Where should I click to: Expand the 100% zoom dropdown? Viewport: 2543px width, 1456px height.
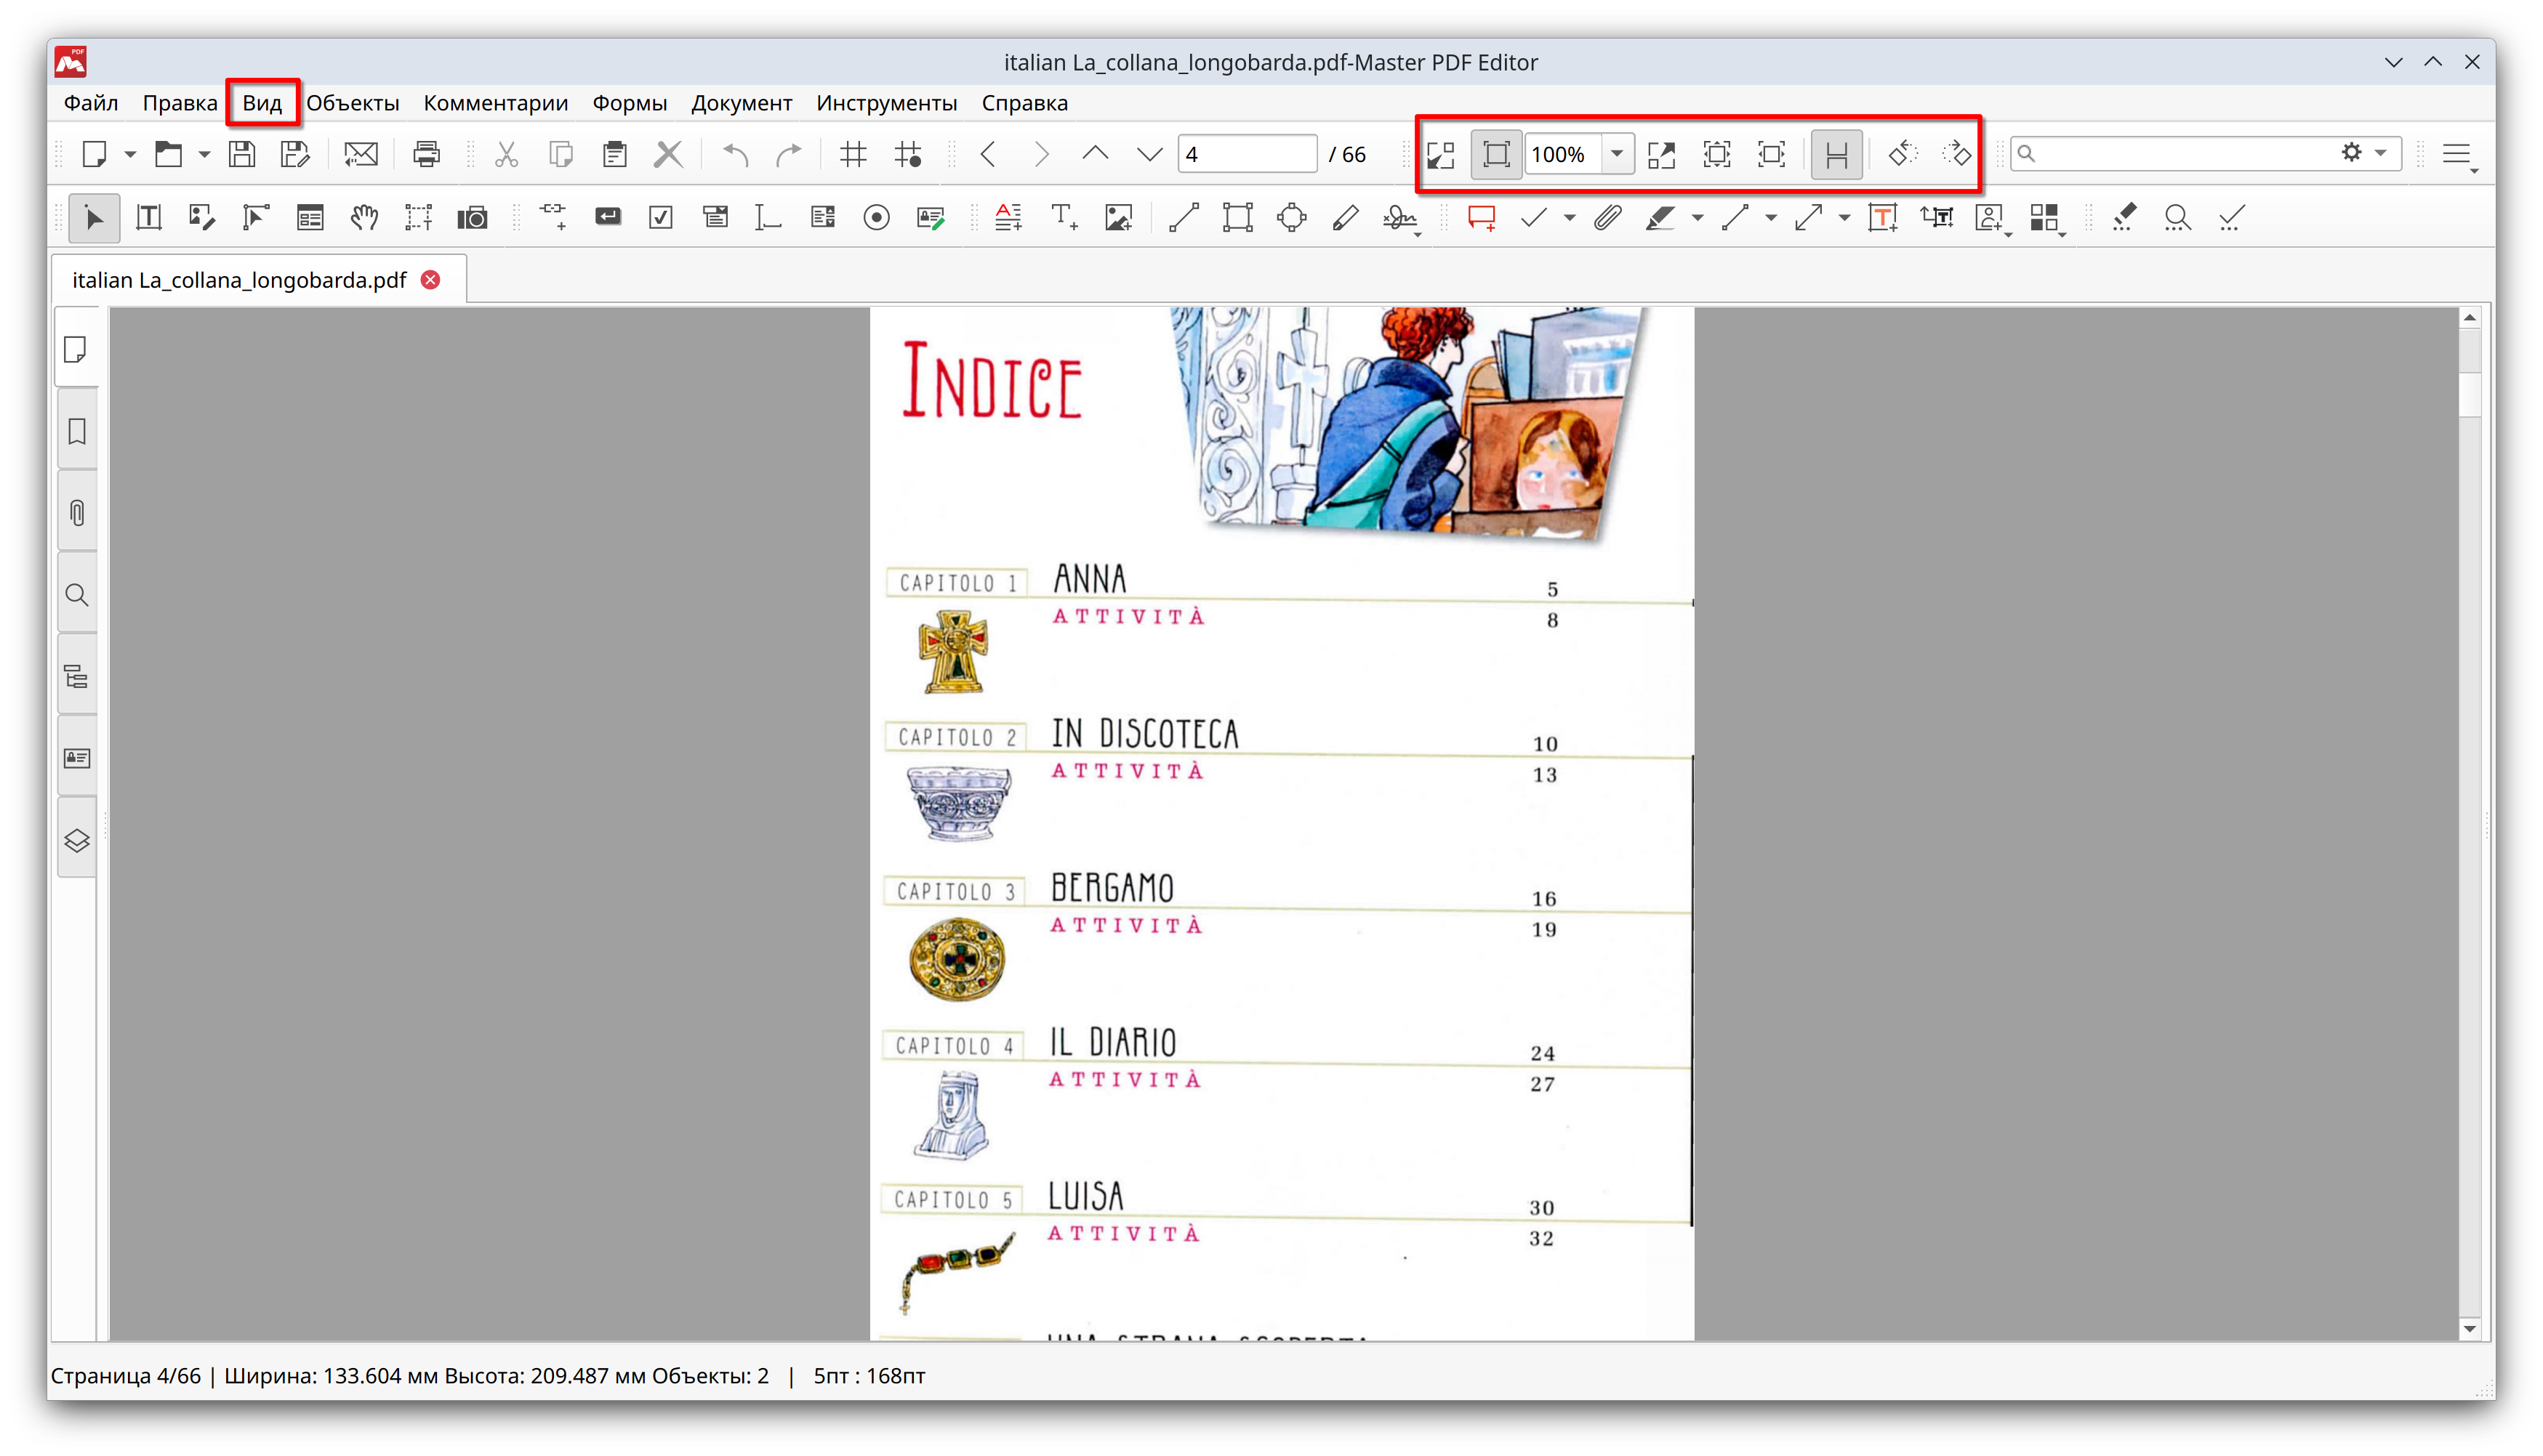click(x=1617, y=154)
